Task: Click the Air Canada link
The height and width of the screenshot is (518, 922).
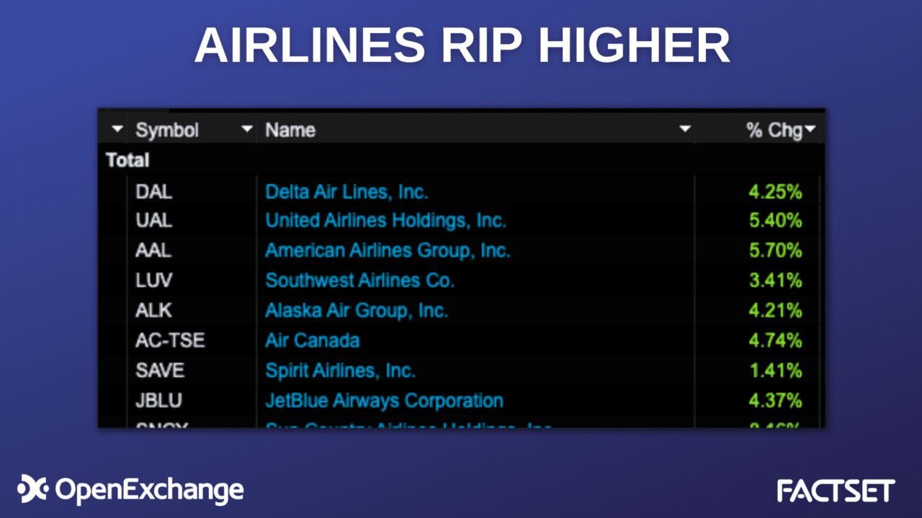Action: click(312, 340)
